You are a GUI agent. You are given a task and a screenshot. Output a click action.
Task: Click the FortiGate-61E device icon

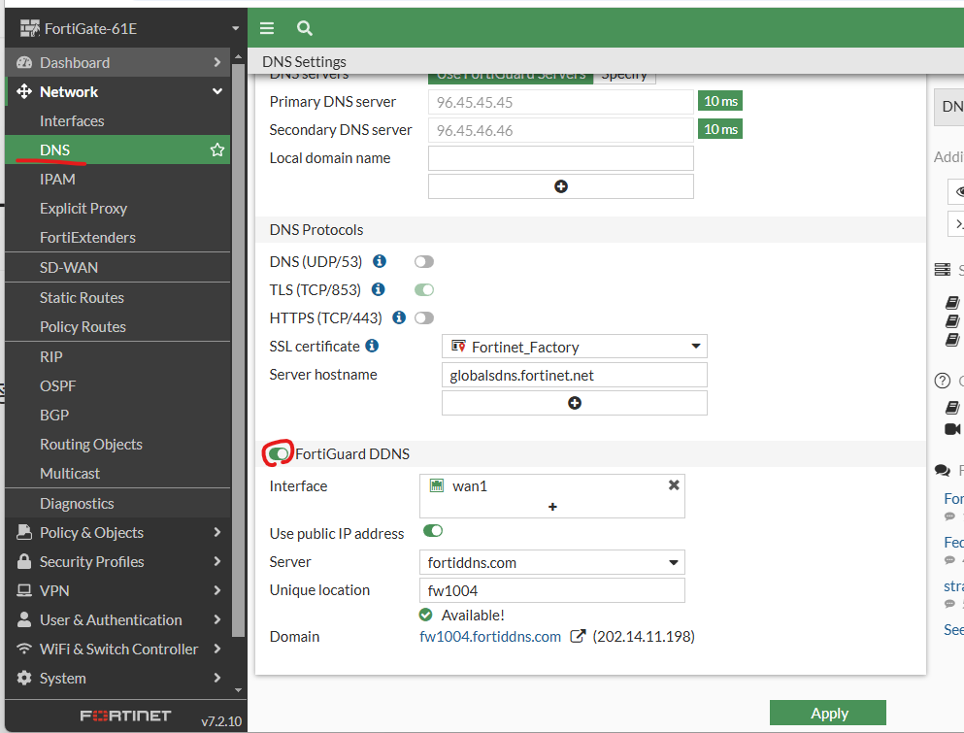(x=29, y=28)
